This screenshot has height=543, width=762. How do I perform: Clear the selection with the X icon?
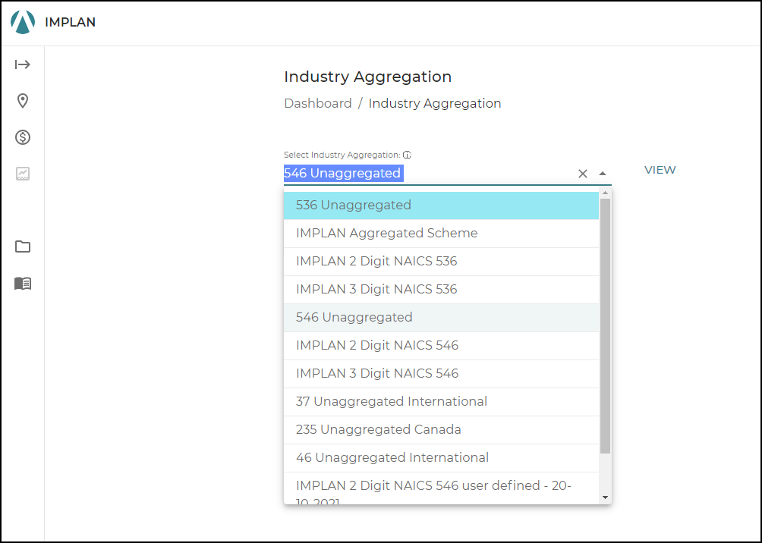pyautogui.click(x=582, y=174)
